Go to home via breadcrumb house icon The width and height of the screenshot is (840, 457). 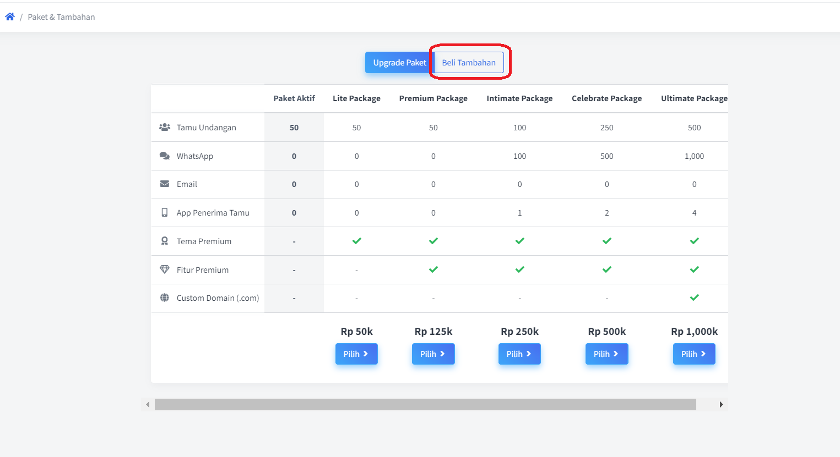click(10, 17)
